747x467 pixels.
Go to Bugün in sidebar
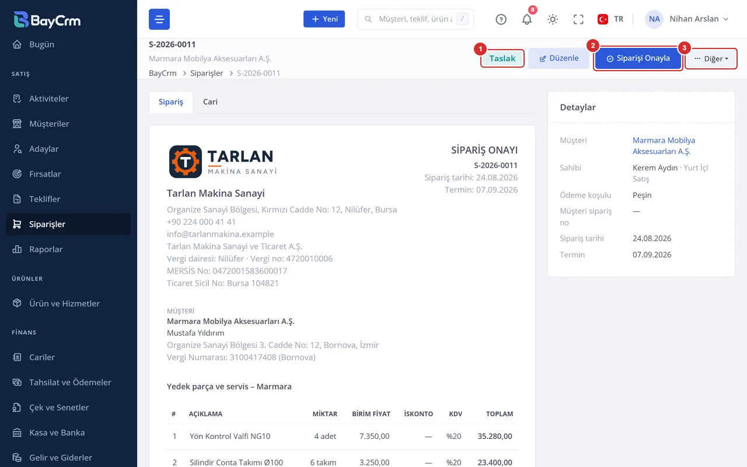click(68, 44)
